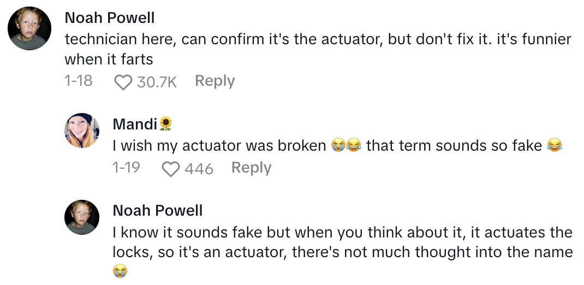
Task: Click the crying emoji after 'was broken'
Action: click(x=339, y=146)
